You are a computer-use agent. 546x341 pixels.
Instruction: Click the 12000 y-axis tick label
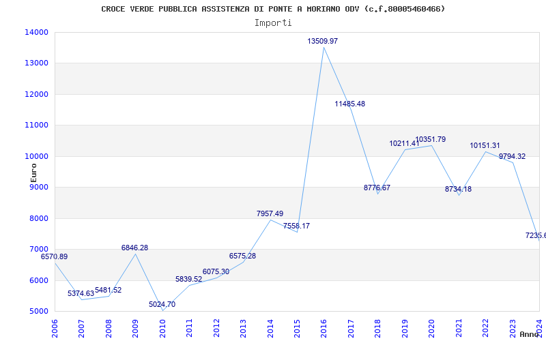pos(37,94)
